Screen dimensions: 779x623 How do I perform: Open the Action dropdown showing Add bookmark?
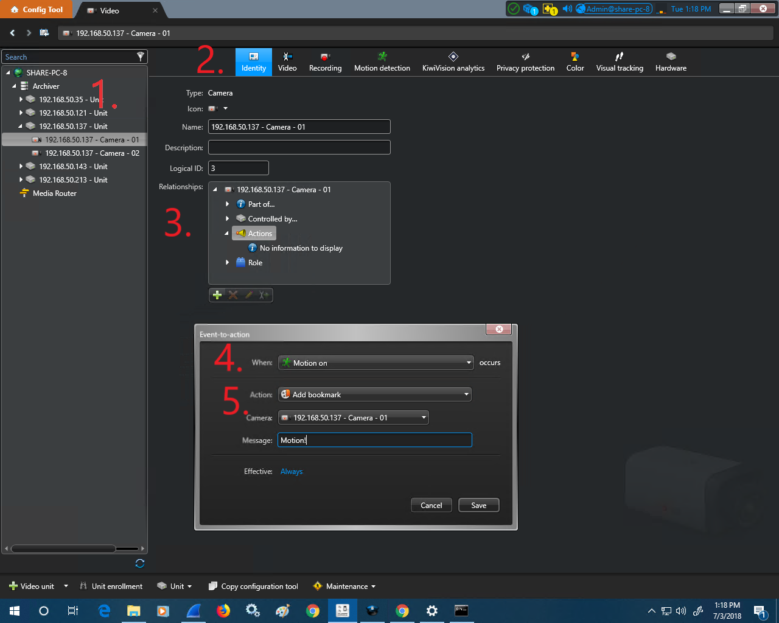tap(374, 394)
